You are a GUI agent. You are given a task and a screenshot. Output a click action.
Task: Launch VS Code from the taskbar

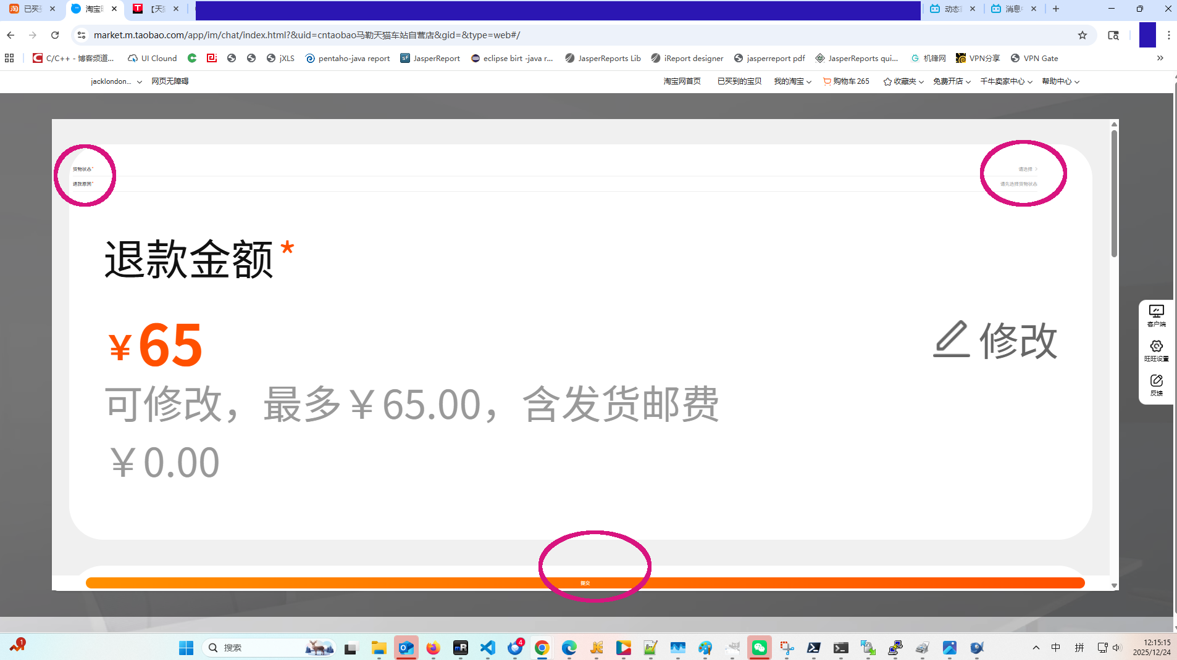click(487, 648)
